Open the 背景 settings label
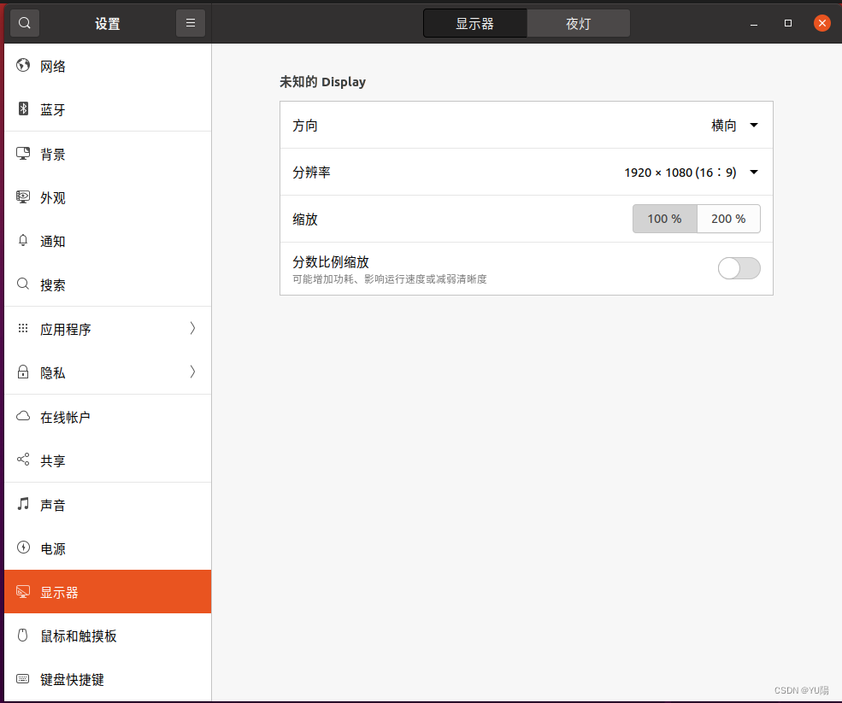Viewport: 842px width, 703px height. pos(53,154)
